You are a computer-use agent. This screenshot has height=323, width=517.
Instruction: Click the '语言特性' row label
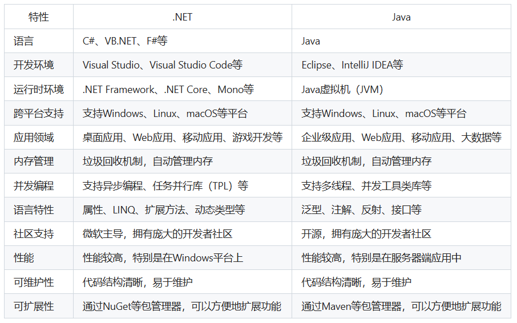pyautogui.click(x=39, y=209)
